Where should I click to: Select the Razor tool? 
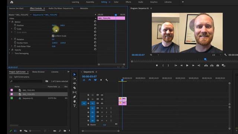74,88
